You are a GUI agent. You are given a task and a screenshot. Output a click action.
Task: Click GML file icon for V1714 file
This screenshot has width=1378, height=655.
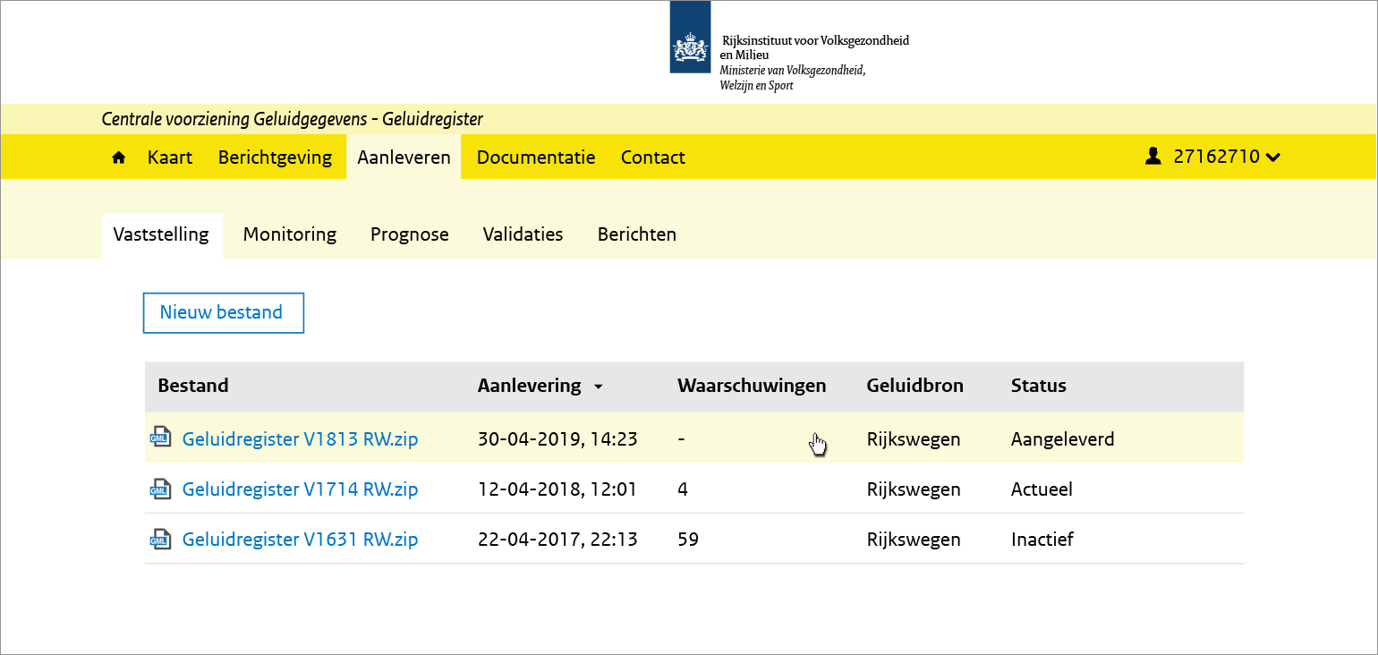[x=161, y=489]
